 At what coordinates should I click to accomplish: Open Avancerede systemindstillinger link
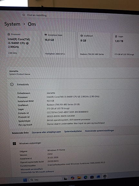(100, 131)
